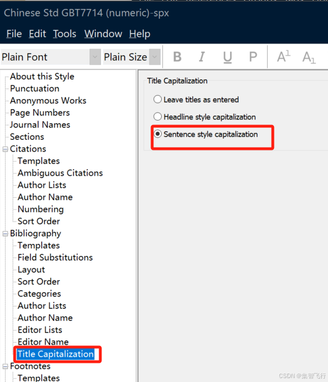This screenshot has height=382, width=328.
Task: Select Headline style capitalization
Action: point(205,117)
